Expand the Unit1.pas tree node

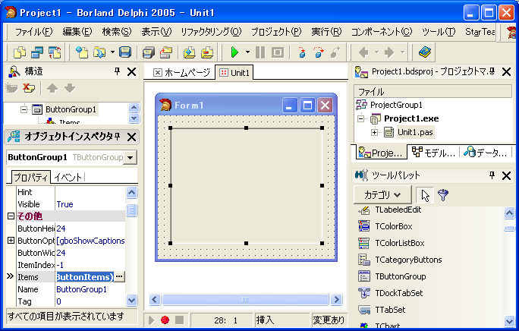(x=374, y=132)
